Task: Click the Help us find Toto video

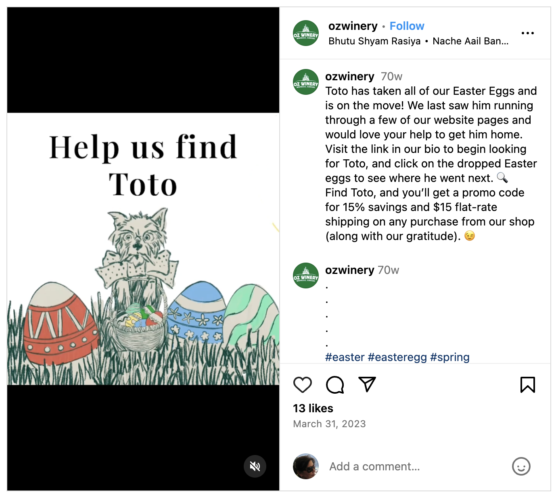Action: 143,249
